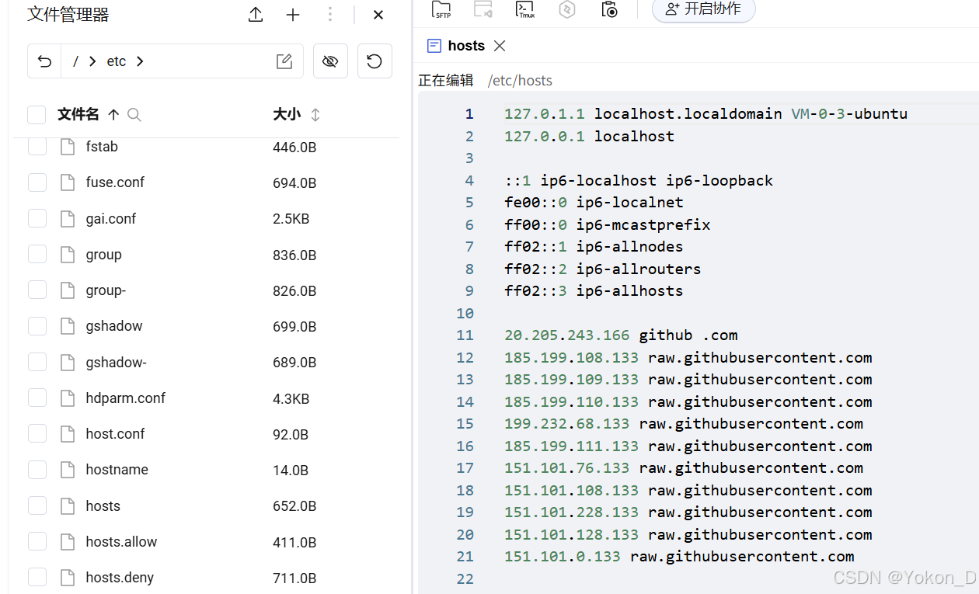
Task: Select the gai.conf file name
Action: point(111,219)
